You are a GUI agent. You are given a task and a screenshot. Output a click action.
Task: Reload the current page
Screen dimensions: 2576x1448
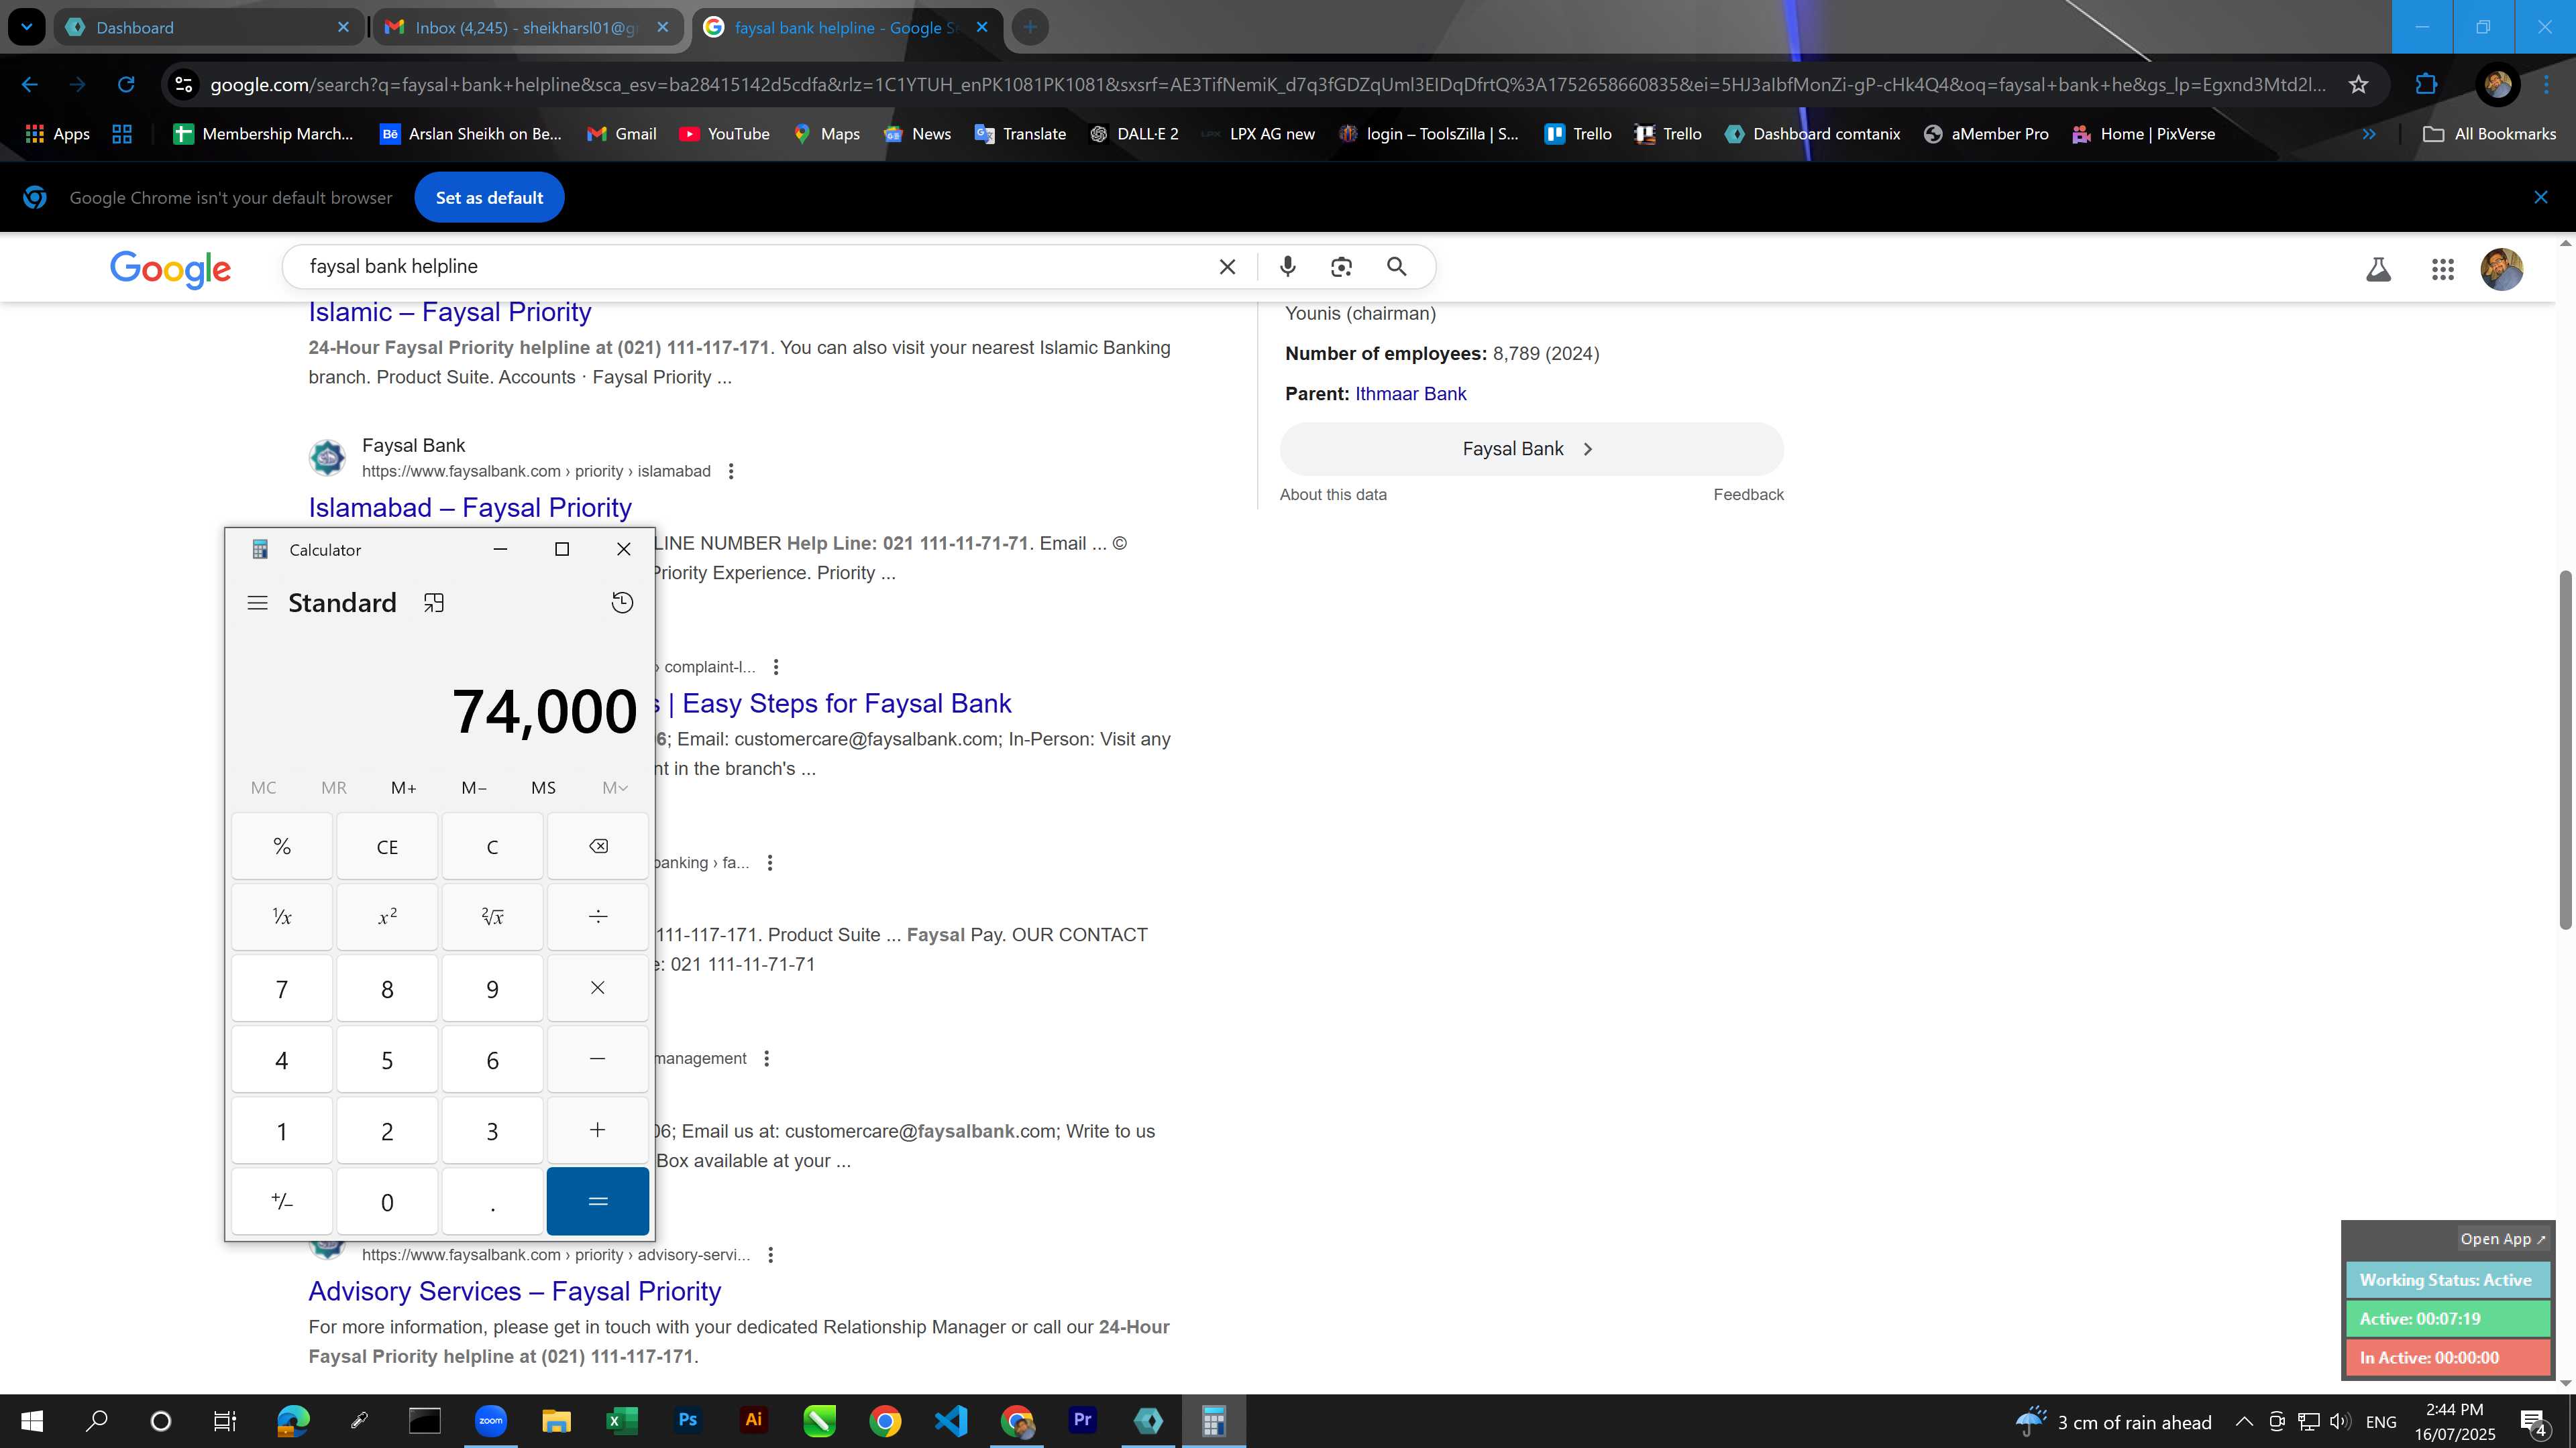(x=126, y=84)
